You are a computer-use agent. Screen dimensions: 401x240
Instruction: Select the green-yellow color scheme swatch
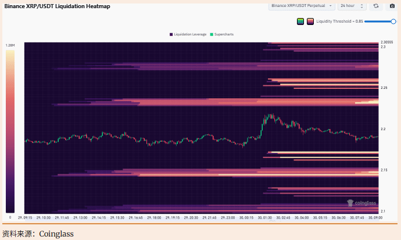click(300, 22)
